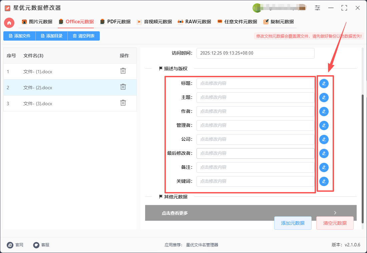367x253 pixels.
Task: Click edit pencil icon for 关键词
Action: [324, 181]
